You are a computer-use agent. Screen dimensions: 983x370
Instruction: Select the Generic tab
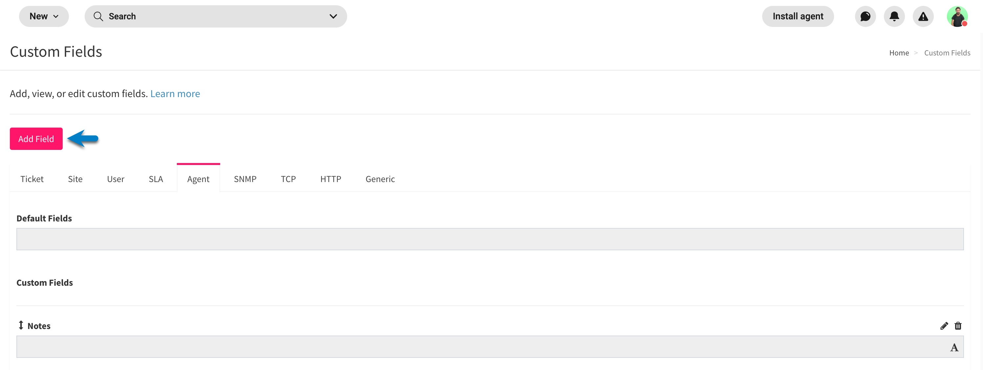380,179
